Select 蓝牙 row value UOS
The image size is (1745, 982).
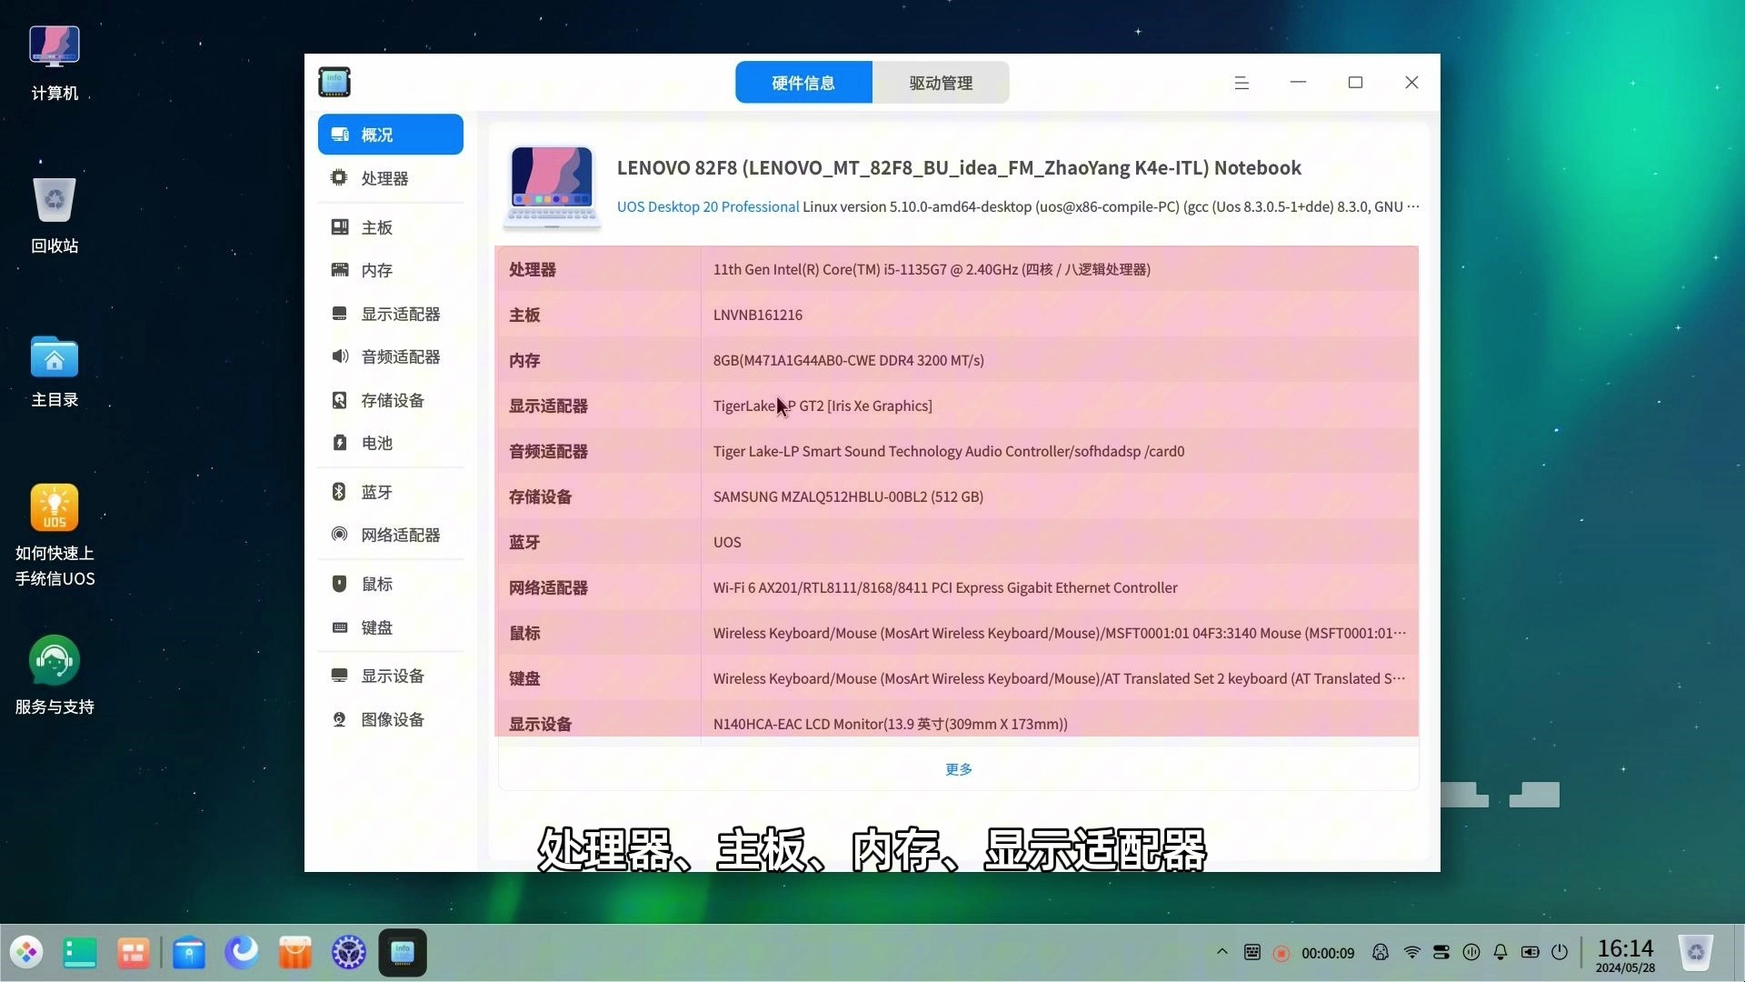pos(727,542)
